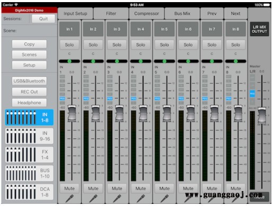This screenshot has width=274, height=206.
Task: Go to the Next channel page
Action: pos(235,14)
